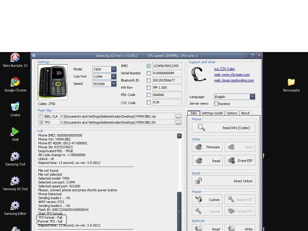Viewport: 308px width, 231px height.
Task: Open the Nova pasta folder icon
Action: tap(291, 85)
